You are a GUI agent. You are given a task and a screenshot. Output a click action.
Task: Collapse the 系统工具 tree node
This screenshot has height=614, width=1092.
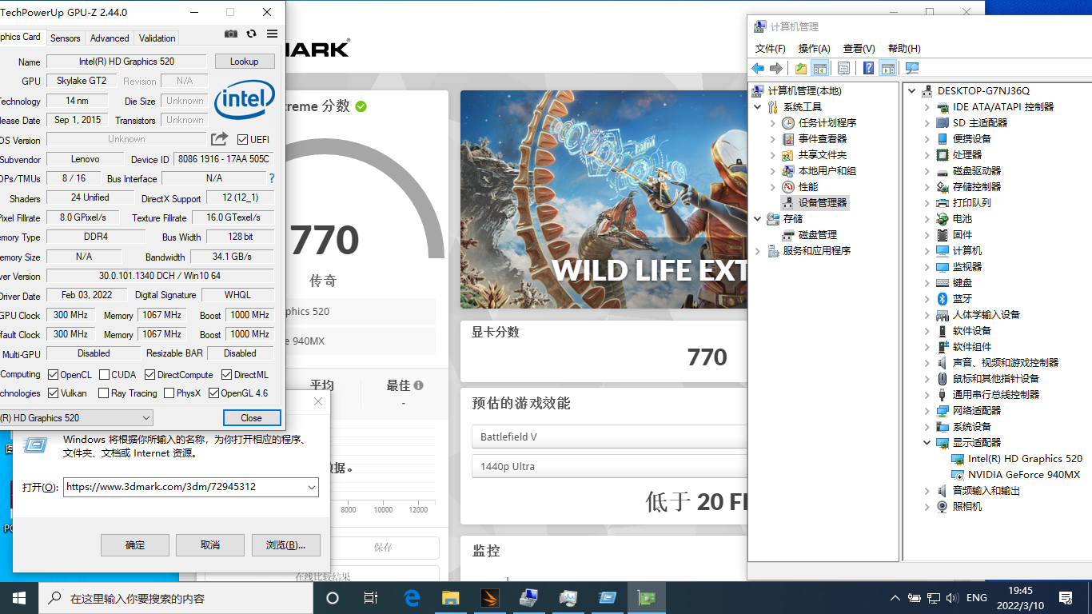point(757,106)
